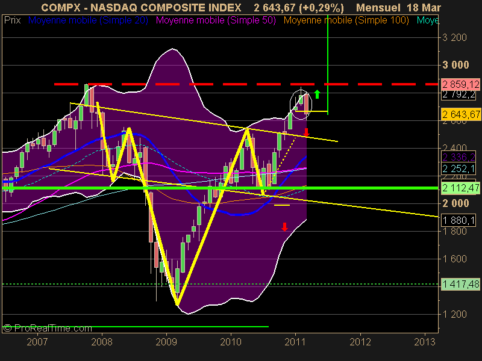Click the green 1 417,48 price tag

460,284
